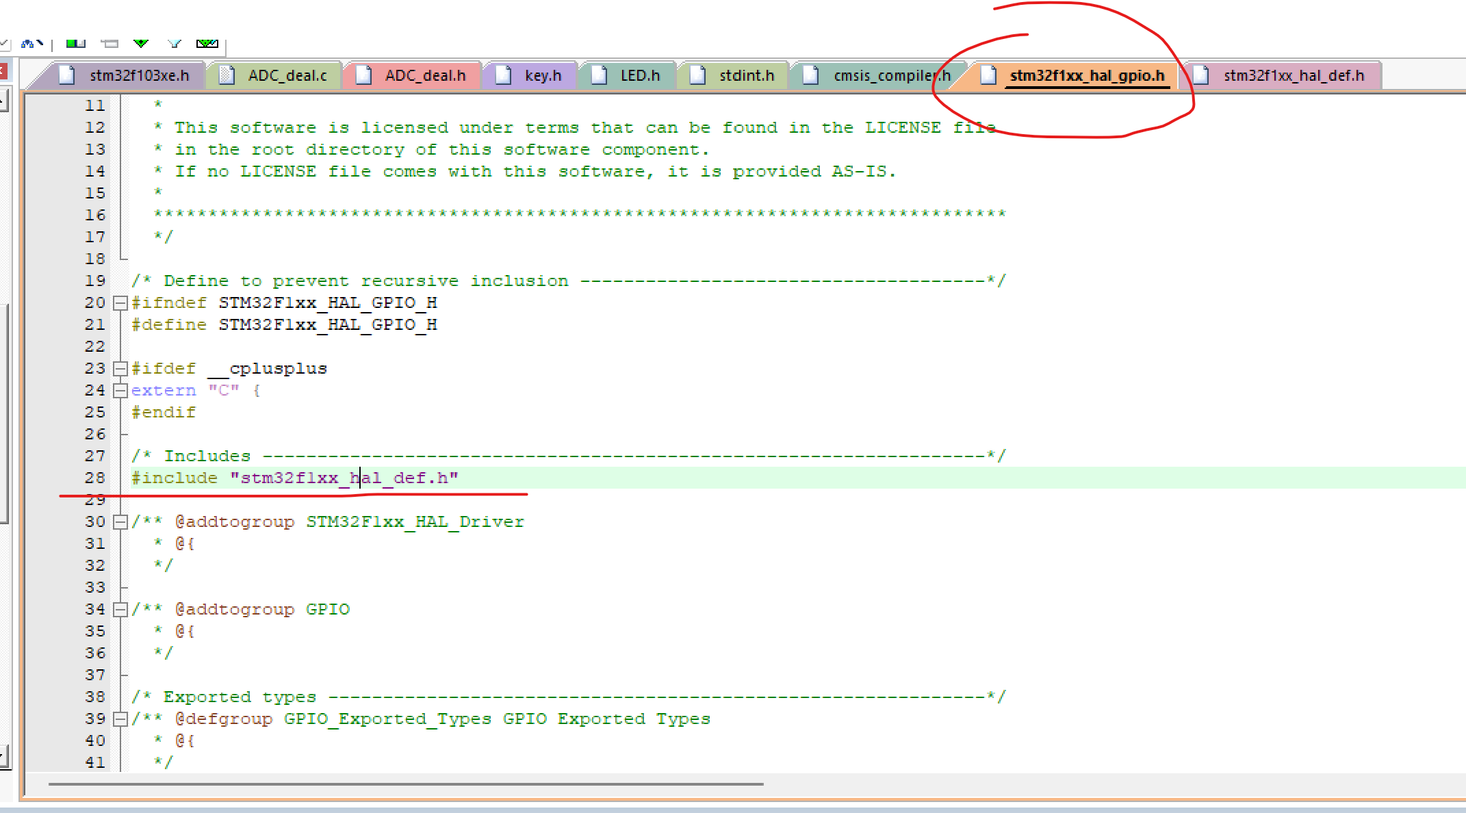
Task: Switch to the stdint.h tab
Action: tap(746, 75)
